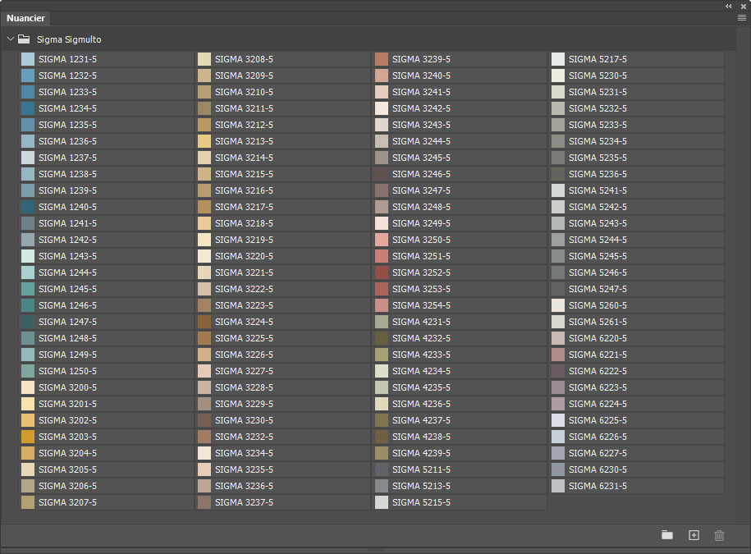Click the text SIGMA 3250-5
751x554 pixels.
coord(421,240)
